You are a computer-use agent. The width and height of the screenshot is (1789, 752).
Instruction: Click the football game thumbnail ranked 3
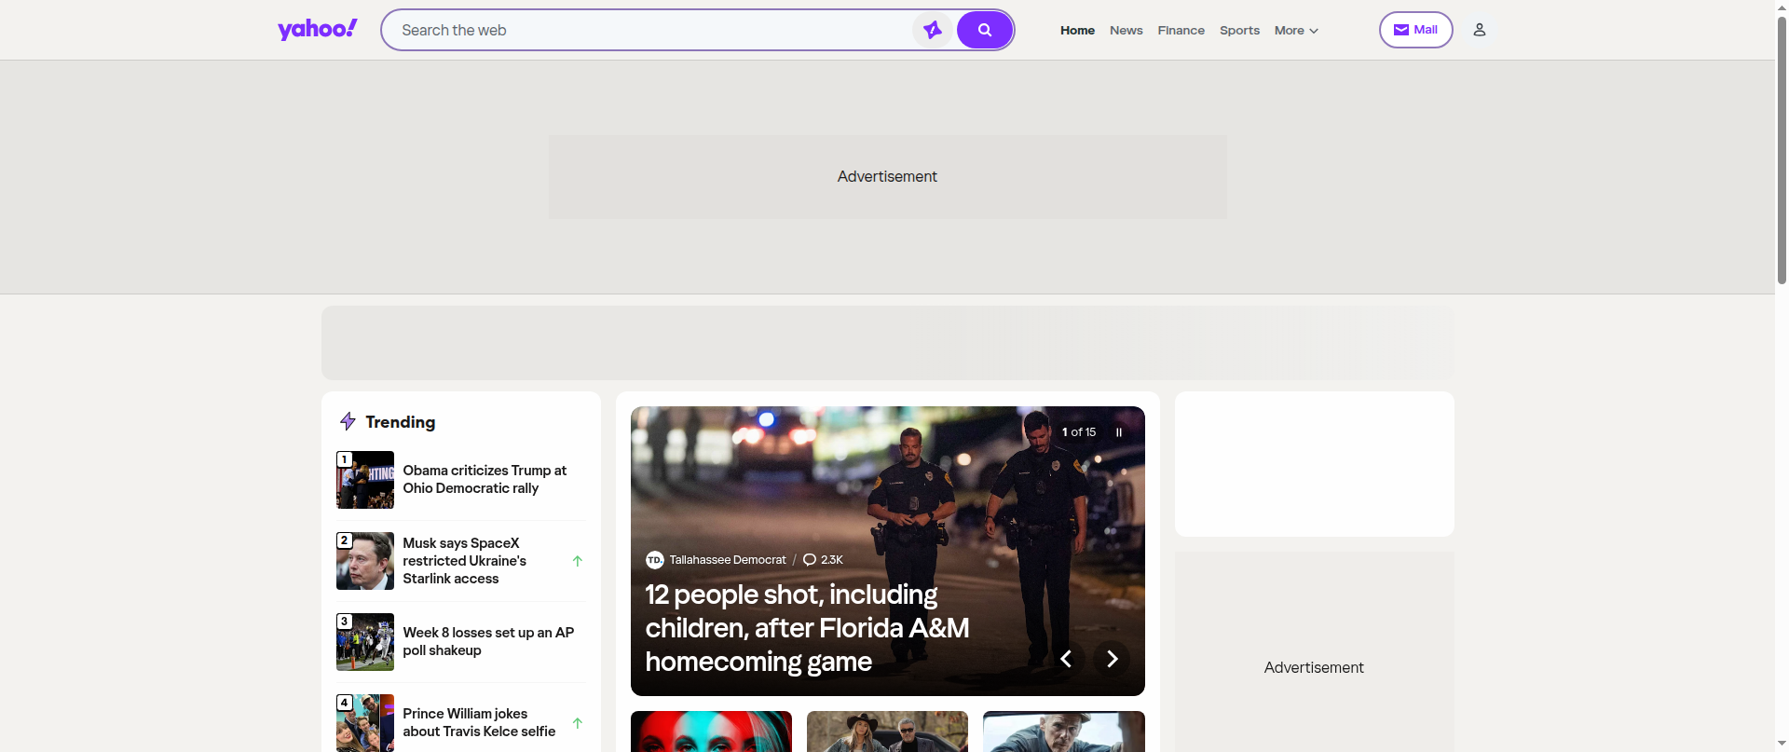[365, 642]
